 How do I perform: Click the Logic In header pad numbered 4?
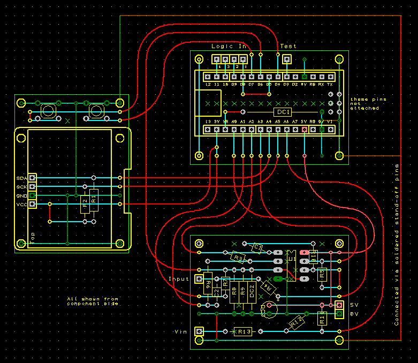(216, 59)
